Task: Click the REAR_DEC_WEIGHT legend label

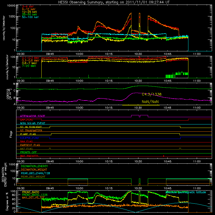Action: point(33,177)
